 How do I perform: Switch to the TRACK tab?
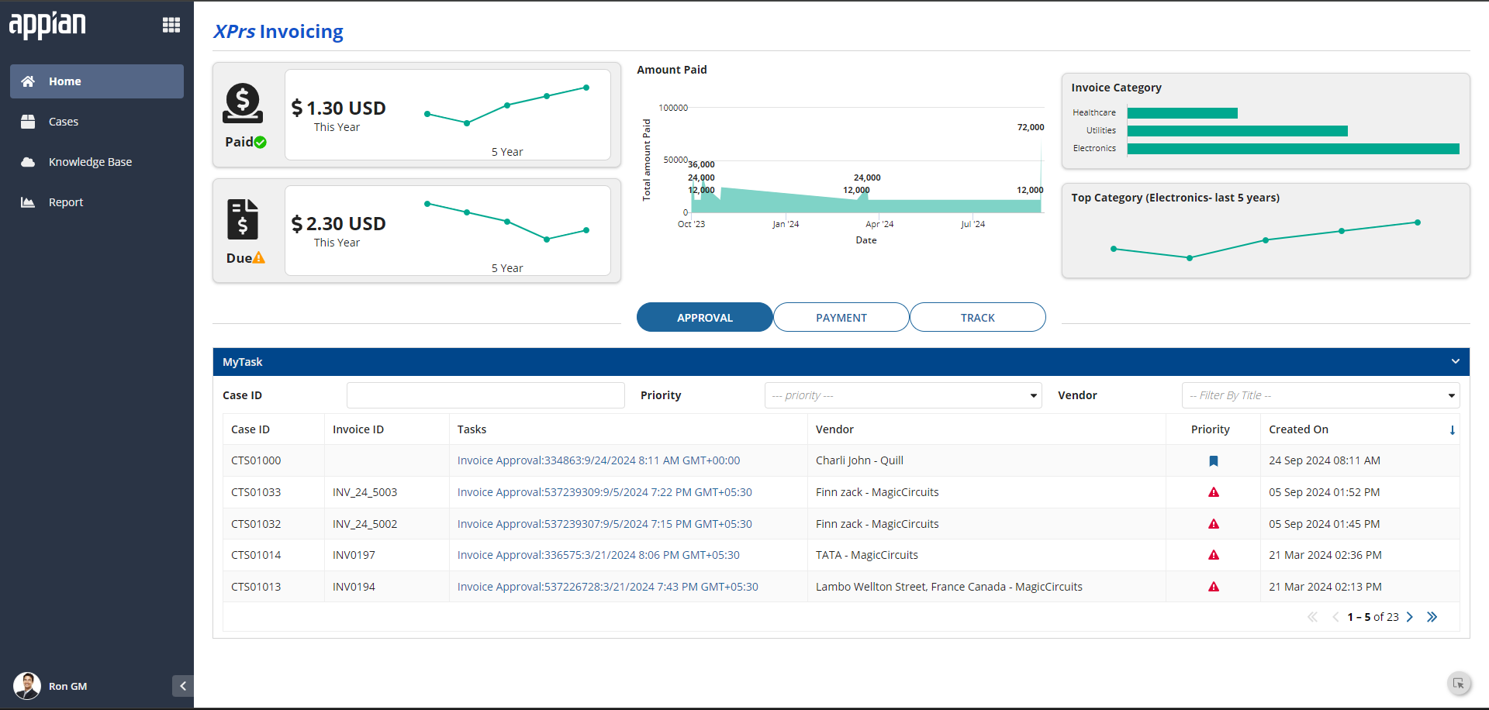[978, 317]
